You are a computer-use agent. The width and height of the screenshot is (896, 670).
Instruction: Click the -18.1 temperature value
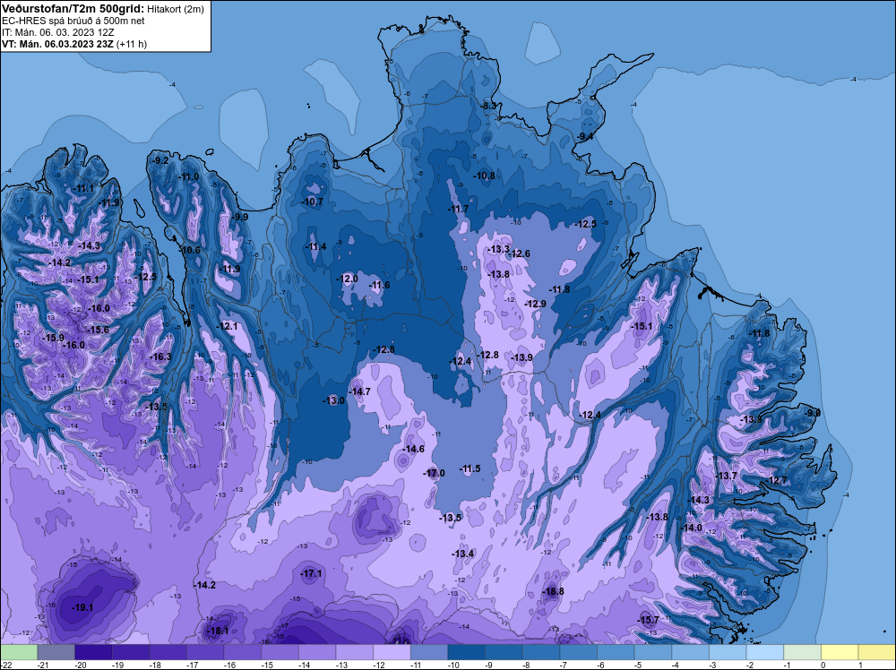(218, 631)
